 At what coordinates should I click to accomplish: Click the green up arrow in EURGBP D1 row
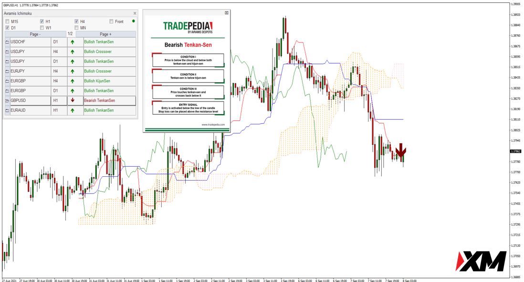click(x=73, y=91)
